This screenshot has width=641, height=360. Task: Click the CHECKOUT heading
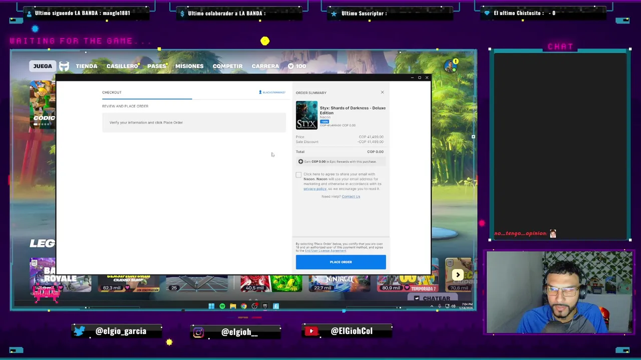coord(112,92)
